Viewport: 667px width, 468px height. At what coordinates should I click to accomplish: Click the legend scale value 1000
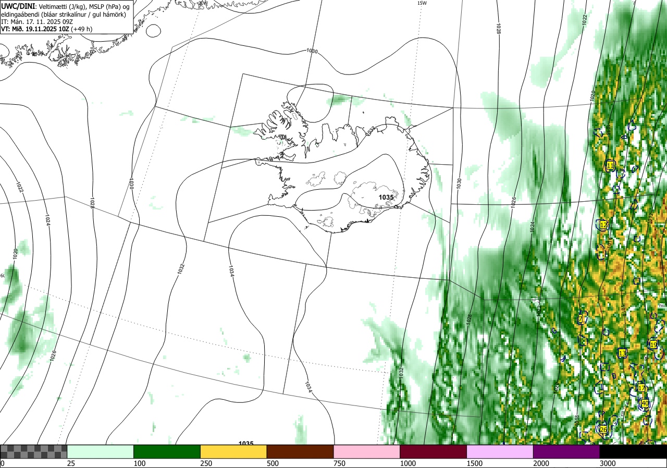(407, 463)
